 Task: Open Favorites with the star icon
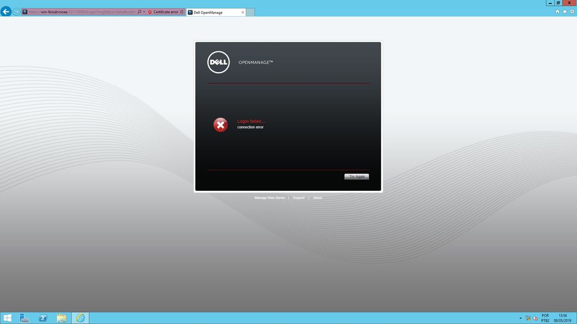click(564, 12)
